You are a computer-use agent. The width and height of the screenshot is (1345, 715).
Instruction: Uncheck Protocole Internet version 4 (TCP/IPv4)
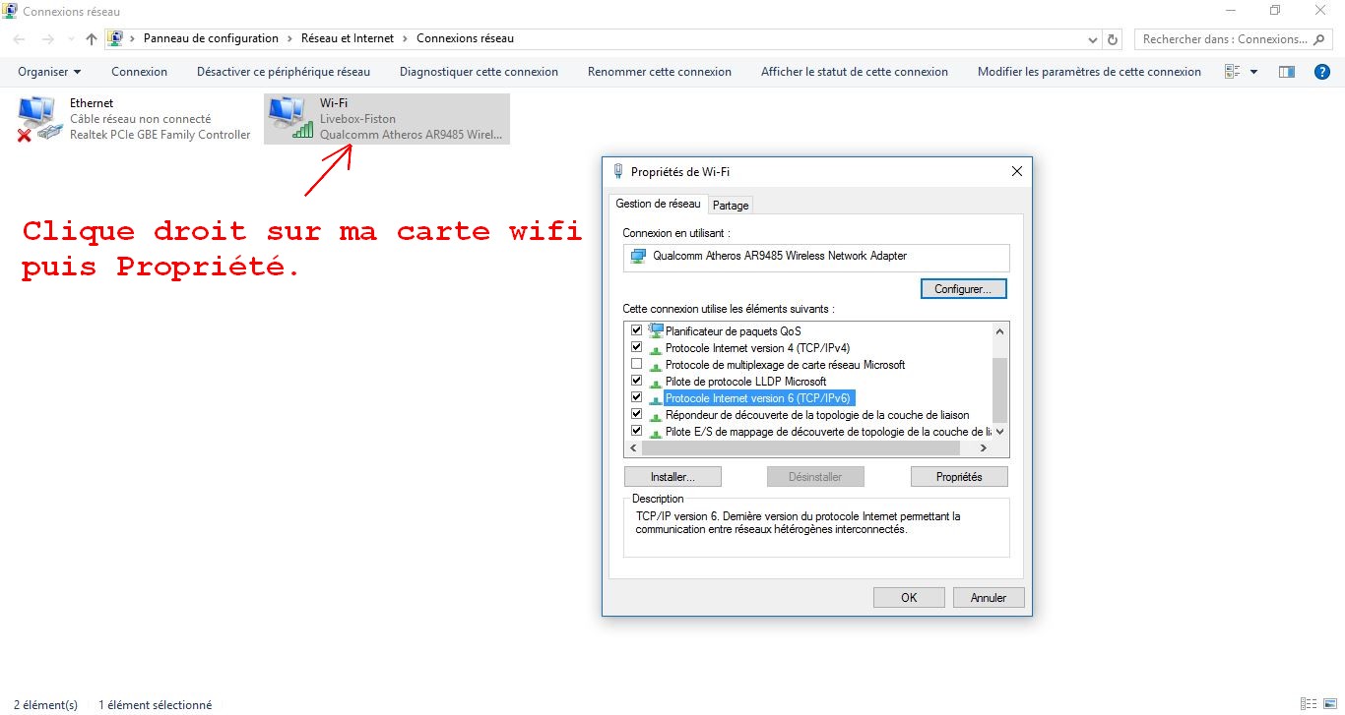click(x=636, y=347)
